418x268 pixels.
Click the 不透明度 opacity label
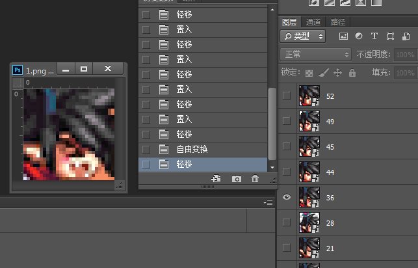[x=374, y=55]
